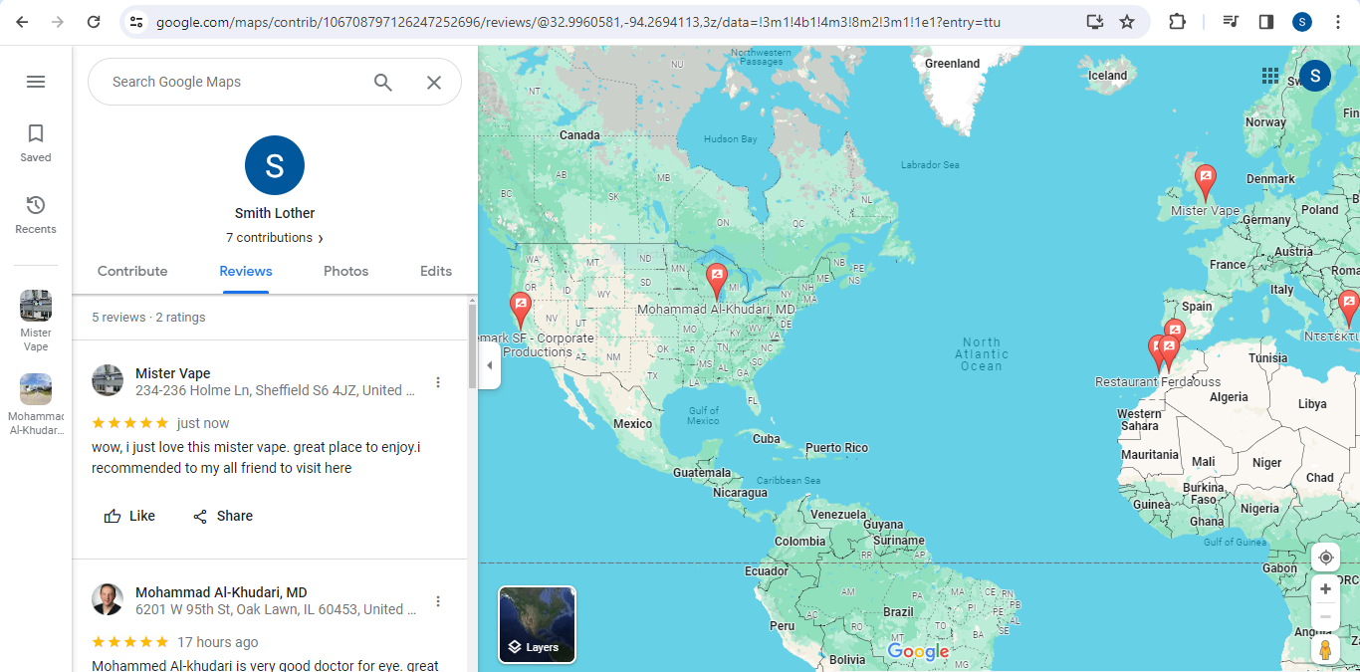Viewport: 1360px width, 672px height.
Task: Click in Search Google Maps field
Action: point(234,82)
